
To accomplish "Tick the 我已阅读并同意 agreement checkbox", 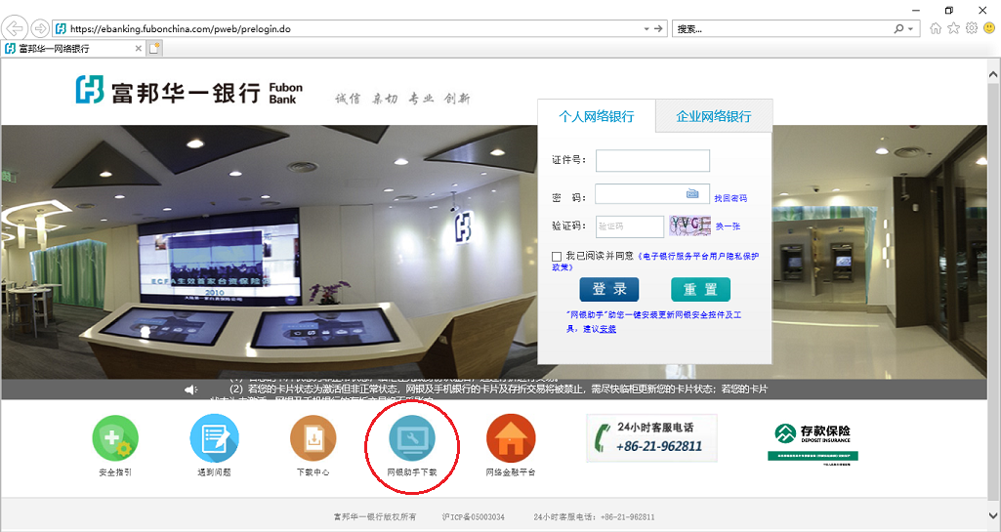I will pyautogui.click(x=556, y=256).
